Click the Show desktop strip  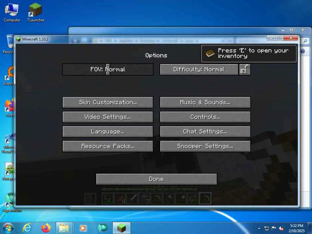tap(310, 228)
